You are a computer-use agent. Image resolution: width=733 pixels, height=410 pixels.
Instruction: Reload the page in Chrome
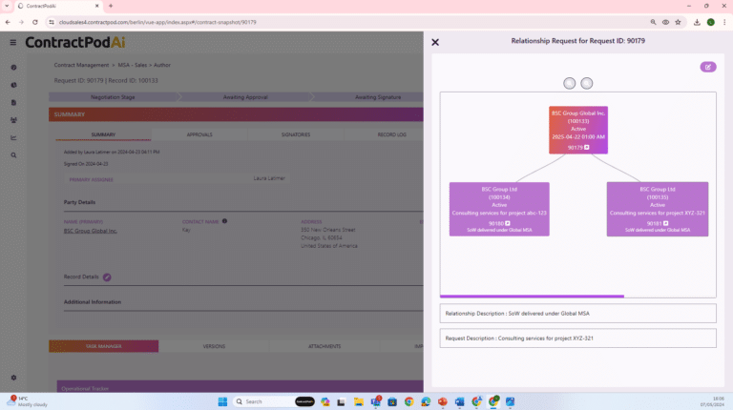pos(35,22)
